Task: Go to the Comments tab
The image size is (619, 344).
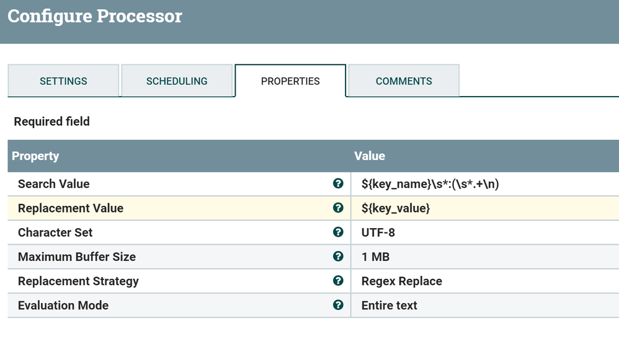Action: 404,81
